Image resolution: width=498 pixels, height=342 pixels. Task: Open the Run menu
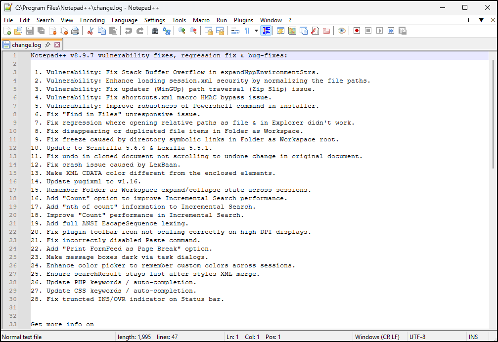coord(222,20)
